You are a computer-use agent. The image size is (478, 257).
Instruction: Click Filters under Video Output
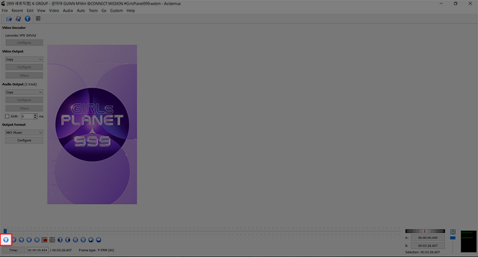pyautogui.click(x=24, y=75)
